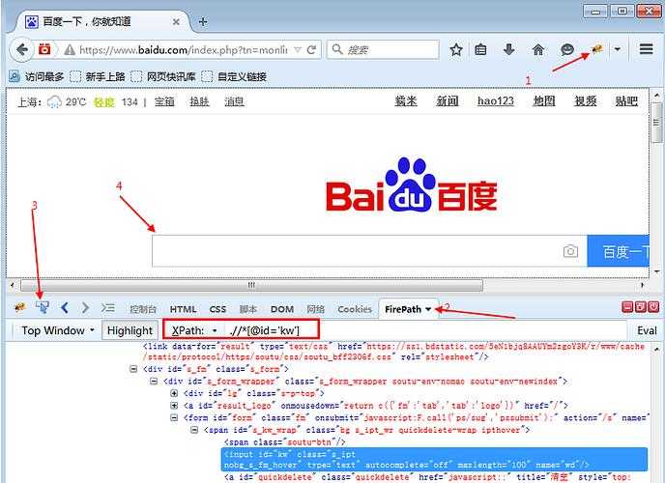Collapse div id s_fm node

tap(133, 369)
